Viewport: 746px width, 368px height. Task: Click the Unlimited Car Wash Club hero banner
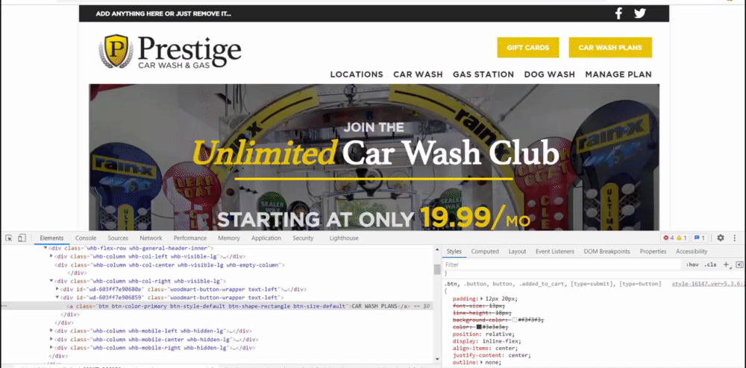coord(374,157)
